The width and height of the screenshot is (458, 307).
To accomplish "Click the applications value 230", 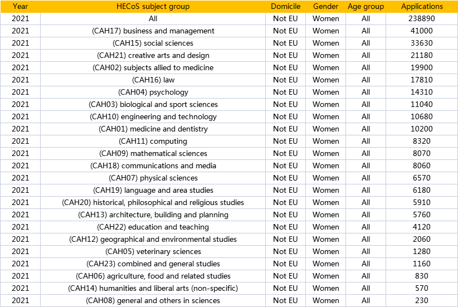I will click(x=422, y=300).
